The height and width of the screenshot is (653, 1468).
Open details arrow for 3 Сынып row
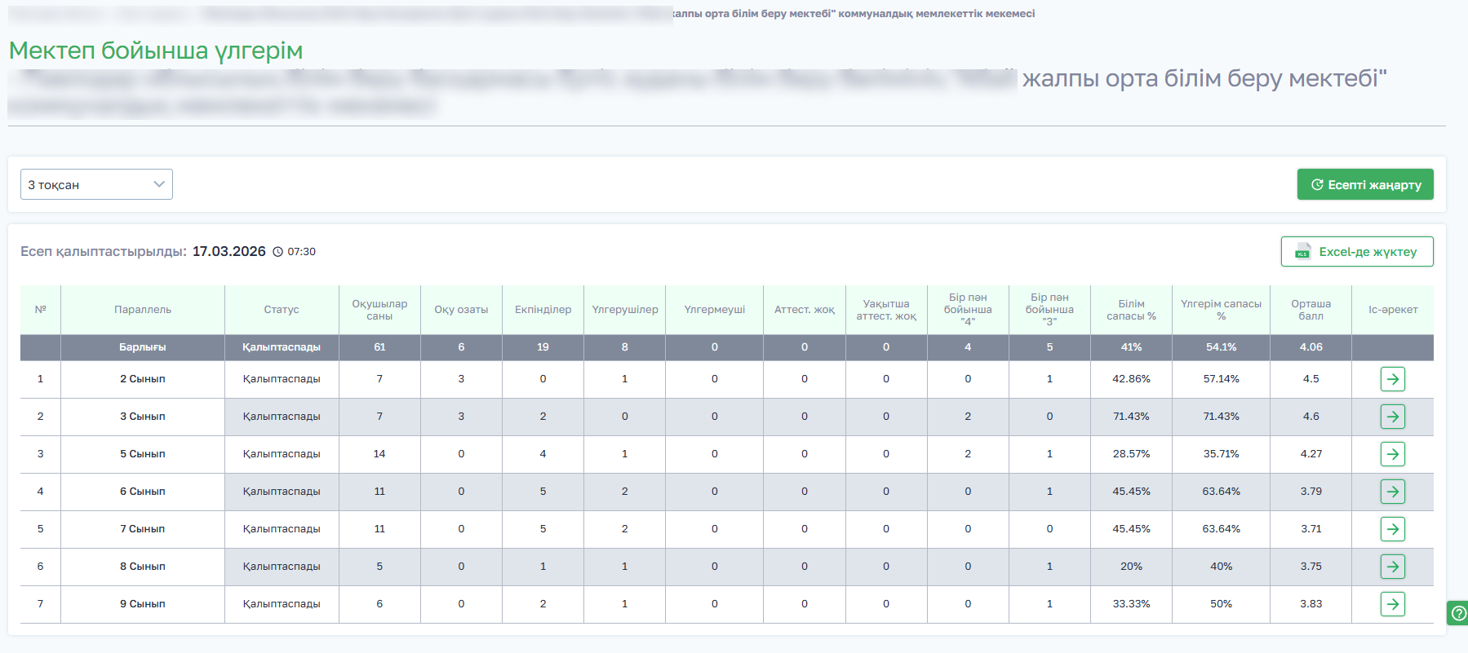tap(1392, 417)
